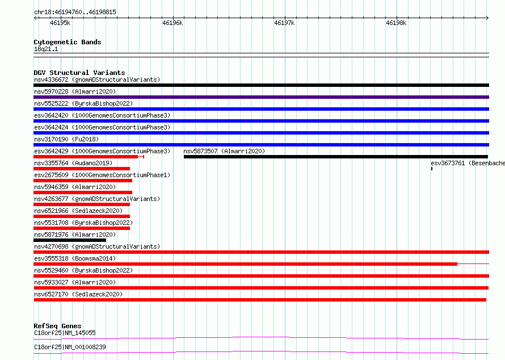Click the 46197k ruler tick label
This screenshot has height=360, width=505.
click(x=284, y=23)
